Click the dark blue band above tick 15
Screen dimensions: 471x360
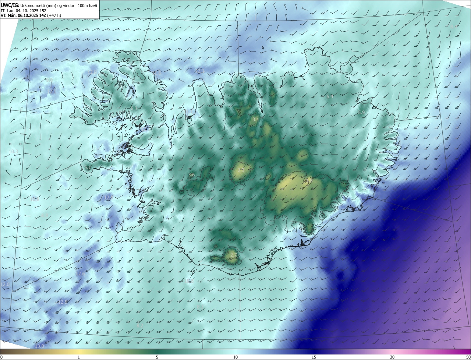[x=314, y=352]
